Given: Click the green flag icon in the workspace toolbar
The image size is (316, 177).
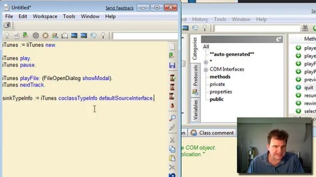Looking at the screenshot, I should click(x=26, y=35).
